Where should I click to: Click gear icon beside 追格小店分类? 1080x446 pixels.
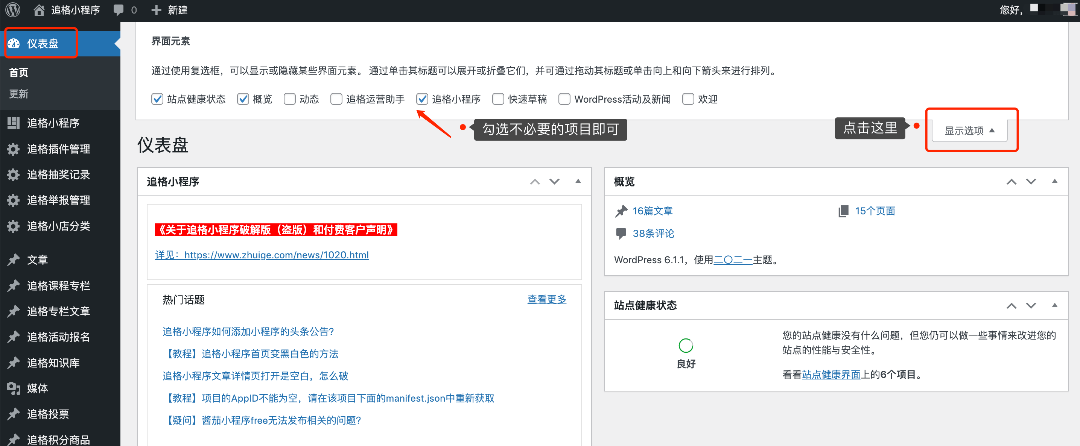tap(14, 226)
